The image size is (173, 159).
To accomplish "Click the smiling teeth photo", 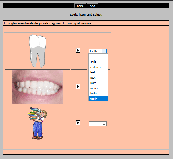I will click(x=37, y=87).
